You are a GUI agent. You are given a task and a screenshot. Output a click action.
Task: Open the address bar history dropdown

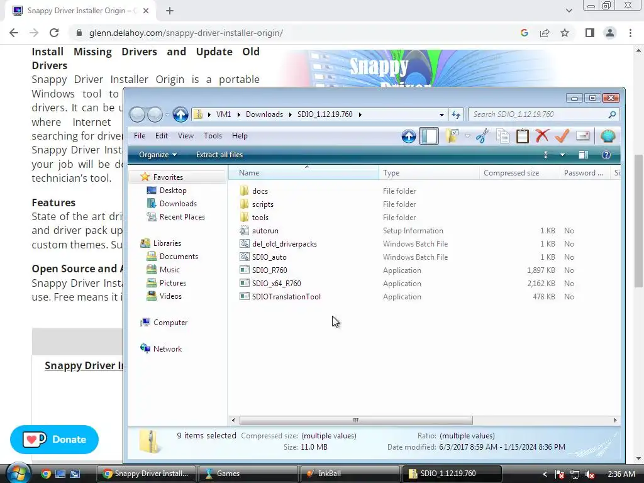pos(441,114)
